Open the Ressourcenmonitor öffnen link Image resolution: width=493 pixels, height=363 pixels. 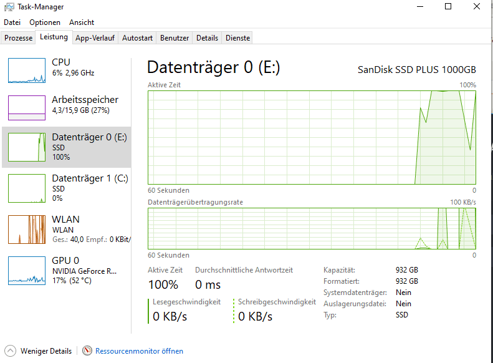pos(139,351)
